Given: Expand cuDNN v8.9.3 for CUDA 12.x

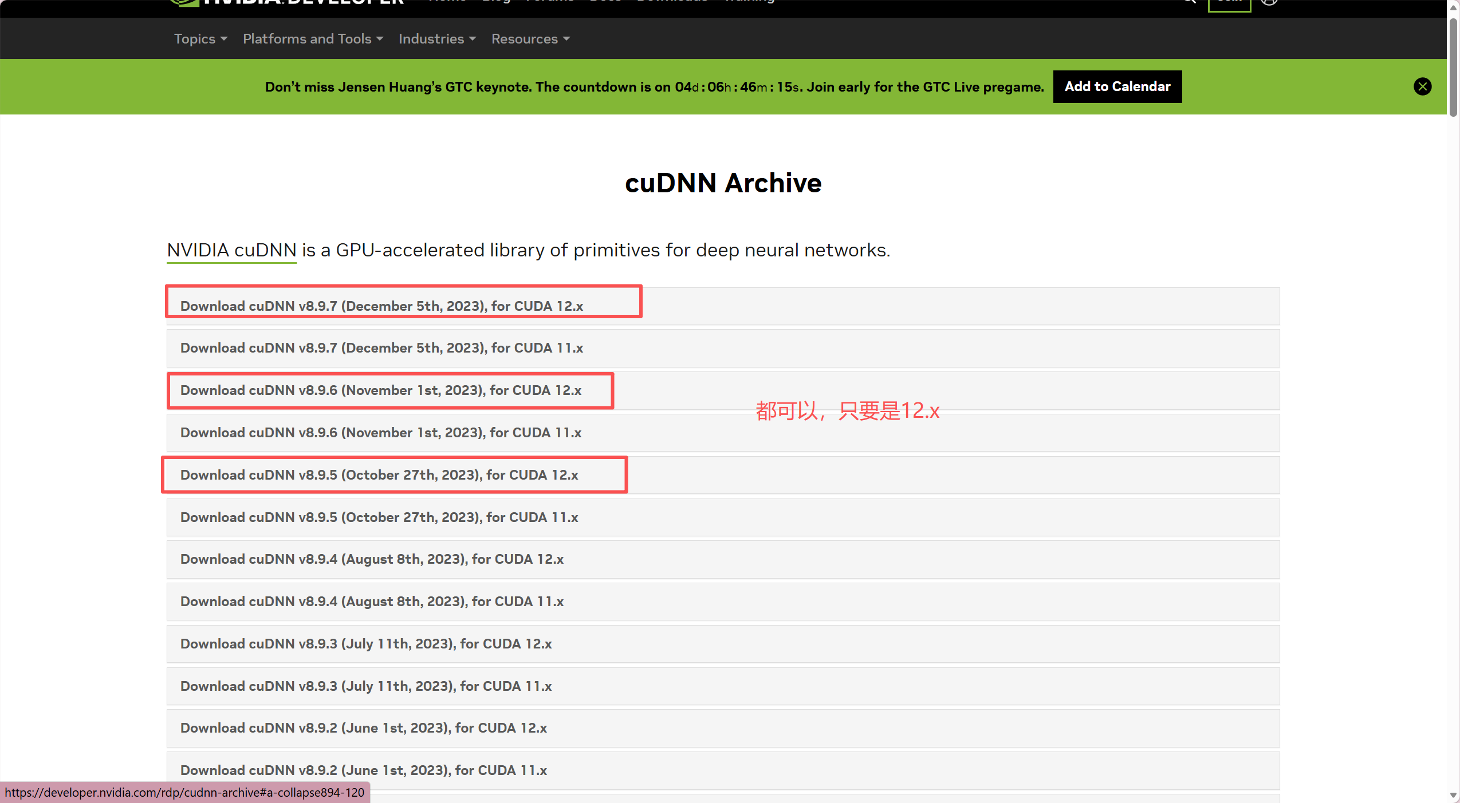Looking at the screenshot, I should tap(366, 644).
